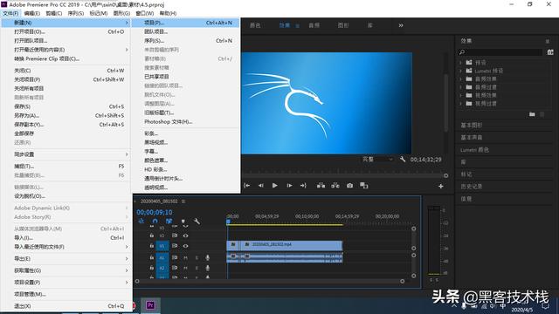Screen dimensions: 559x314
Task: Choose 序列(S)... in the New submenu
Action: click(185, 41)
